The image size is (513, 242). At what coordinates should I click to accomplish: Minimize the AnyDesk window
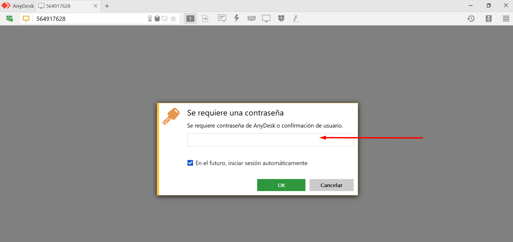(471, 6)
